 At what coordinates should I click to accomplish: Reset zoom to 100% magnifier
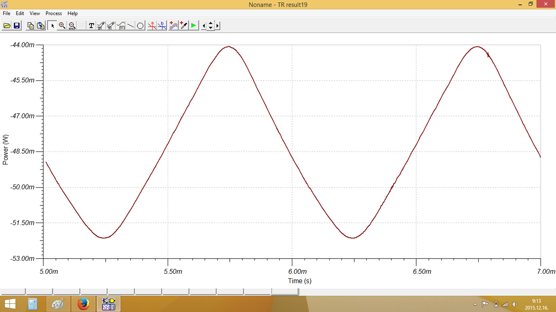pyautogui.click(x=72, y=26)
